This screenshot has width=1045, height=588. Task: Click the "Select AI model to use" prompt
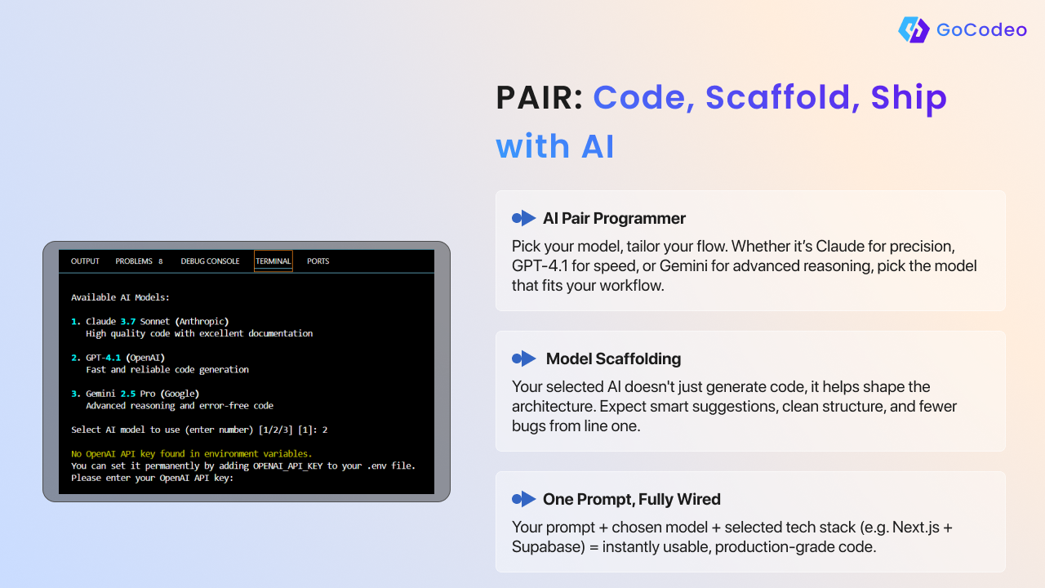(x=199, y=430)
